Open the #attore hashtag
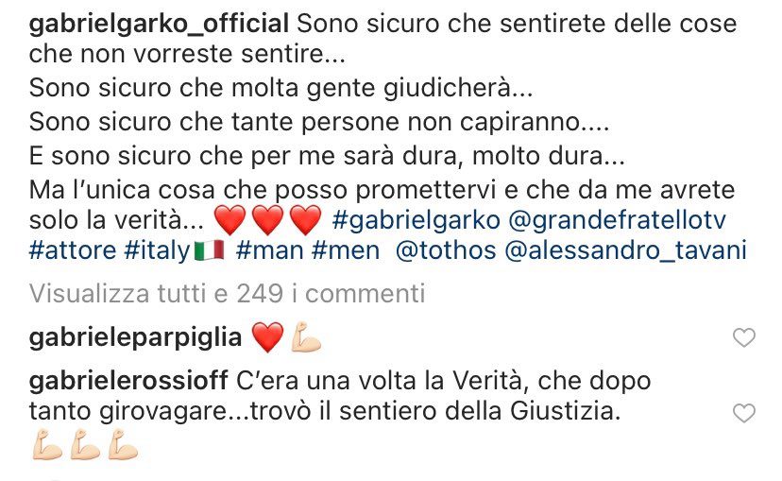Screen dimensions: 782x481 [73, 250]
